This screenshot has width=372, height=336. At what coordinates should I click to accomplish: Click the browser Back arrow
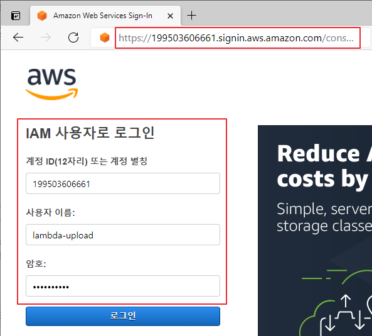point(18,38)
